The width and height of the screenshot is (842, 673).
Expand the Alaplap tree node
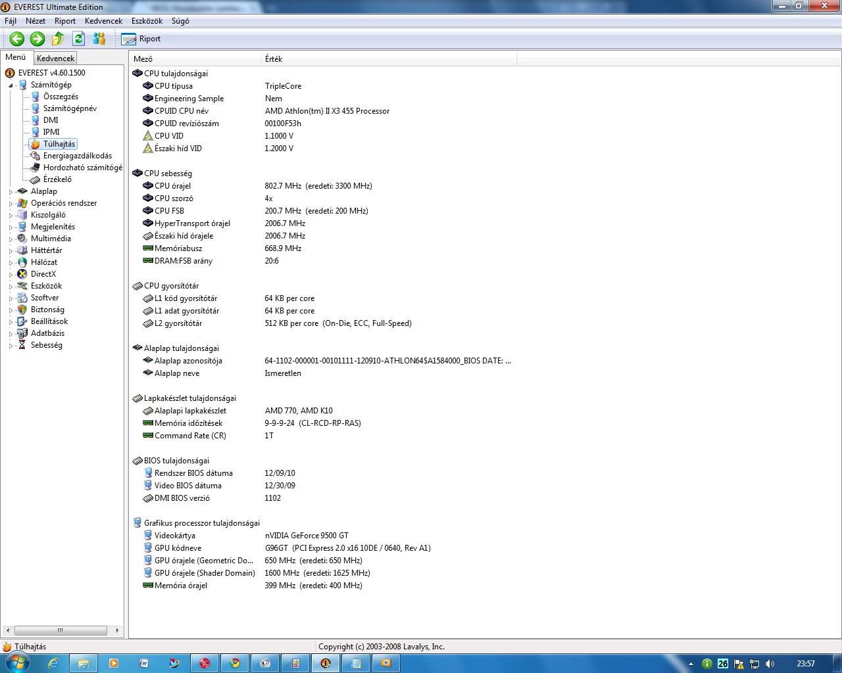pyautogui.click(x=11, y=192)
